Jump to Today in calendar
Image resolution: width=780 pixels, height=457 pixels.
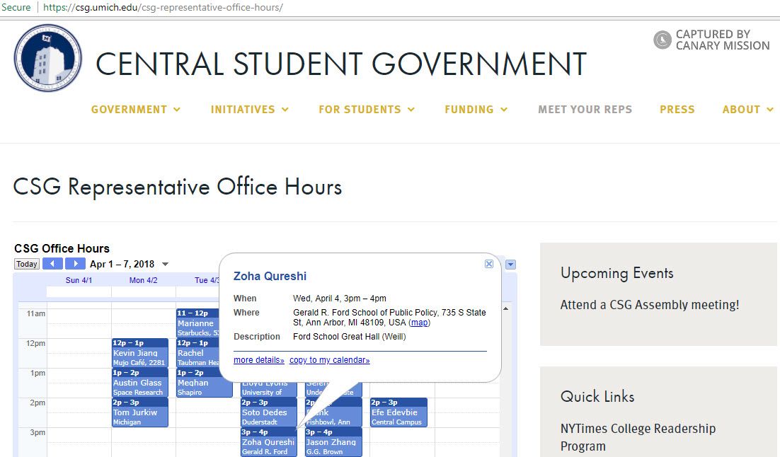coord(27,264)
